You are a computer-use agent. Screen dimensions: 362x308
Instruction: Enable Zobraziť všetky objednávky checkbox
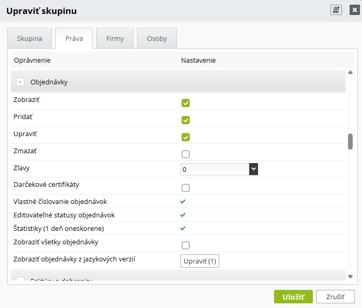click(186, 245)
